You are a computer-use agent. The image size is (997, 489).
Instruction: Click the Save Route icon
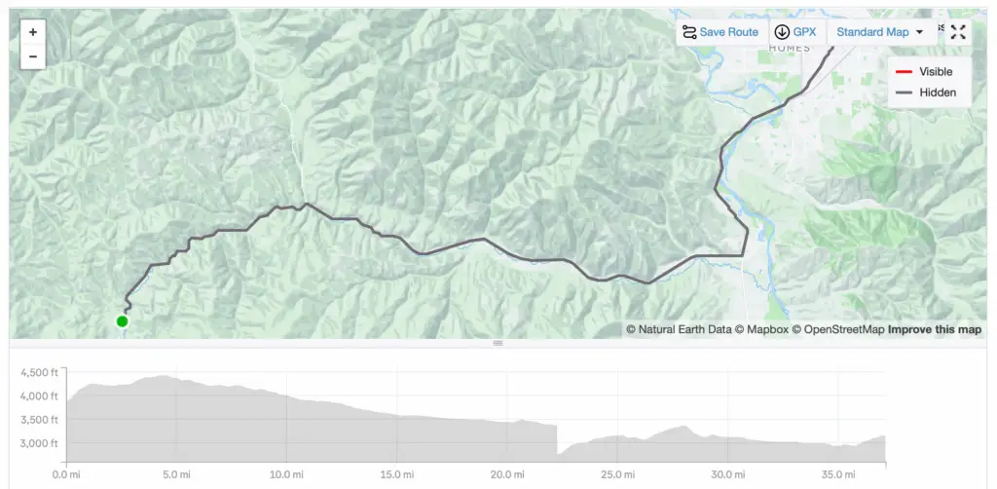pyautogui.click(x=689, y=32)
